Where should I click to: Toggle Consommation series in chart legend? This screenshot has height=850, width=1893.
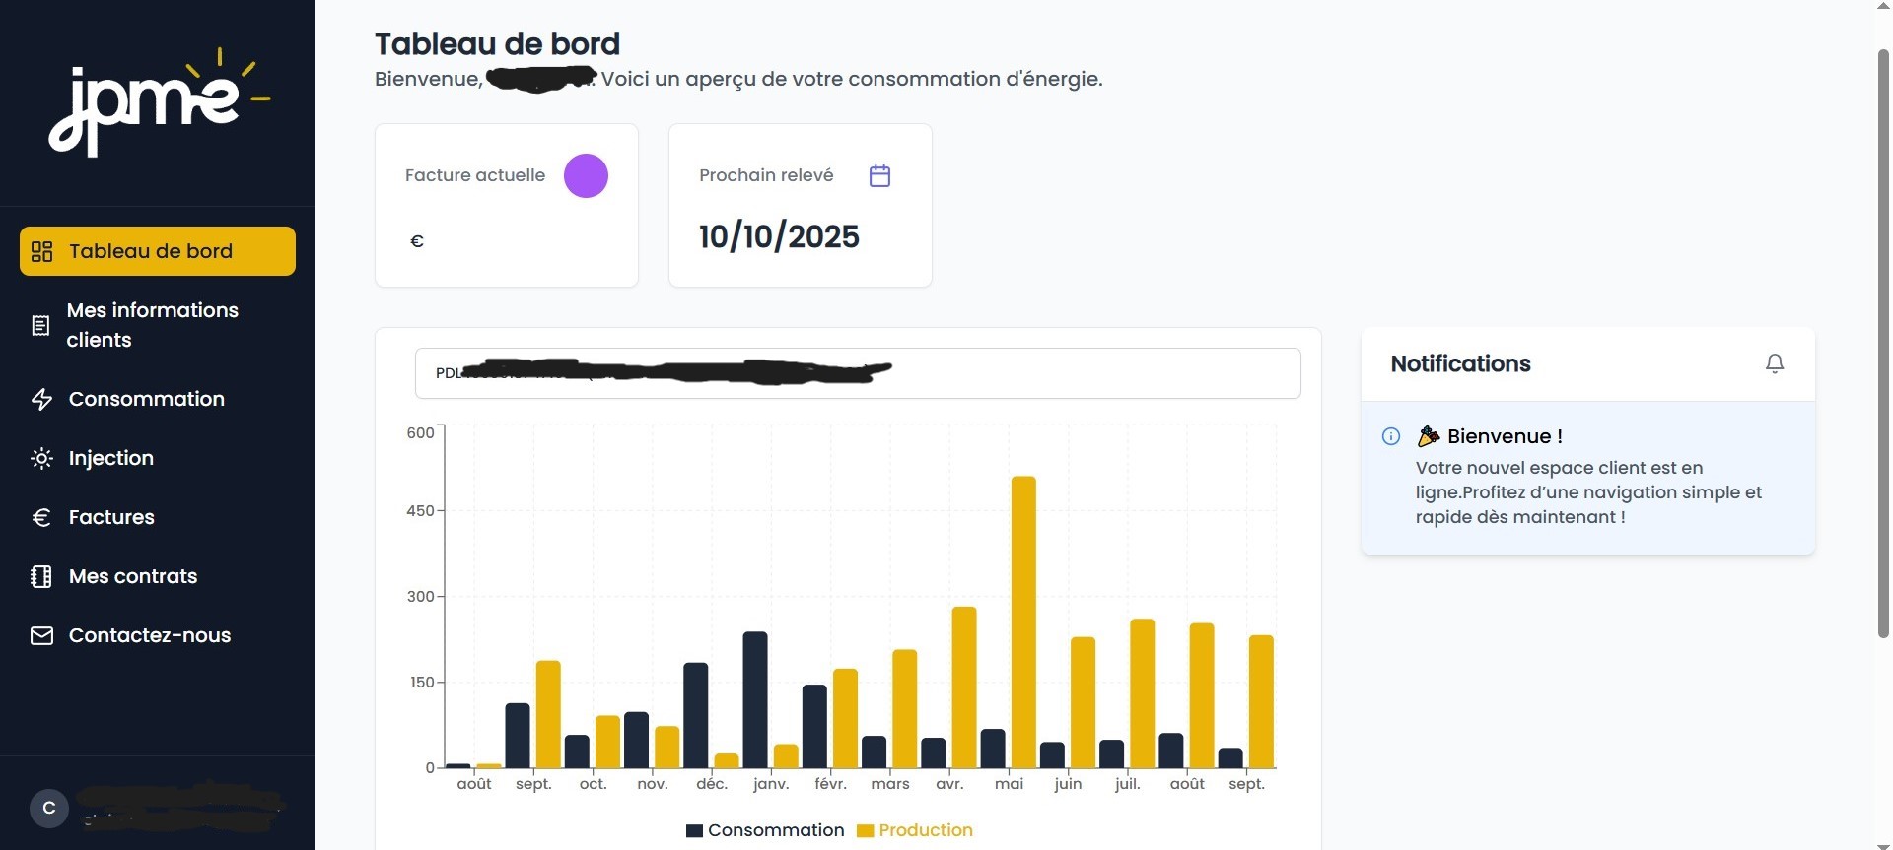tap(765, 830)
